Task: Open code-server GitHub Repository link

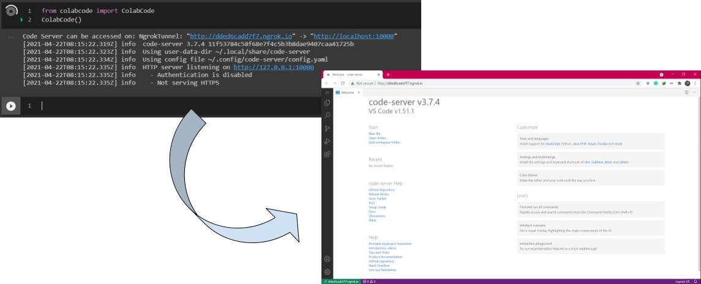Action: [382, 190]
